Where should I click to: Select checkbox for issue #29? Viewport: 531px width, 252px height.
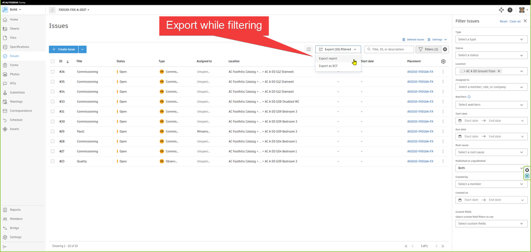[x=52, y=131]
